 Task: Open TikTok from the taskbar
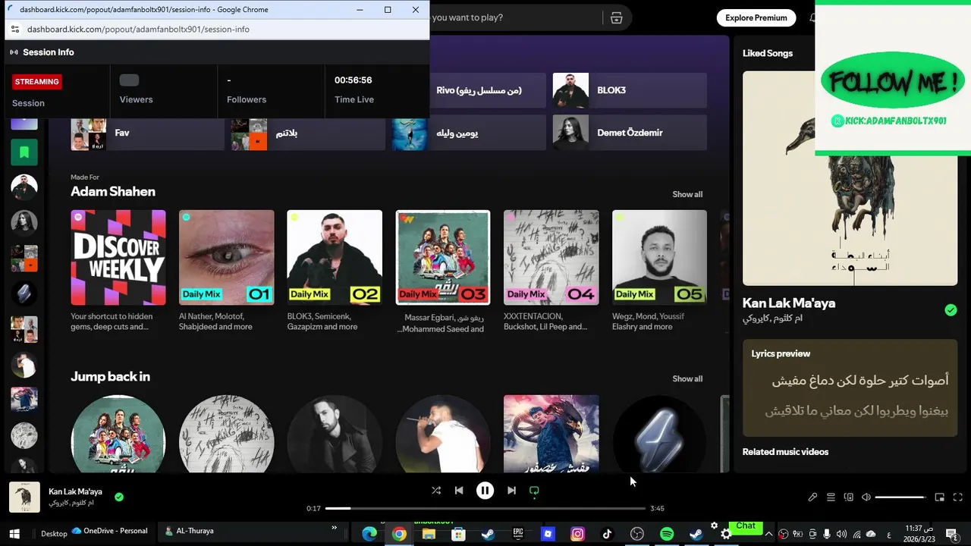[x=607, y=534]
